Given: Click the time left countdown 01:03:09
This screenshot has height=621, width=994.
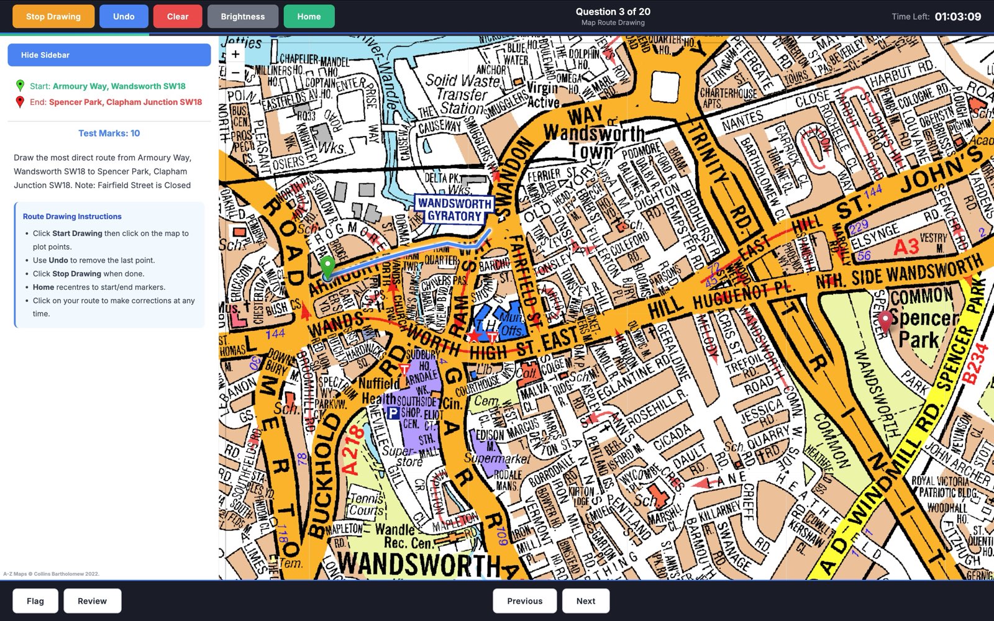Looking at the screenshot, I should [958, 17].
